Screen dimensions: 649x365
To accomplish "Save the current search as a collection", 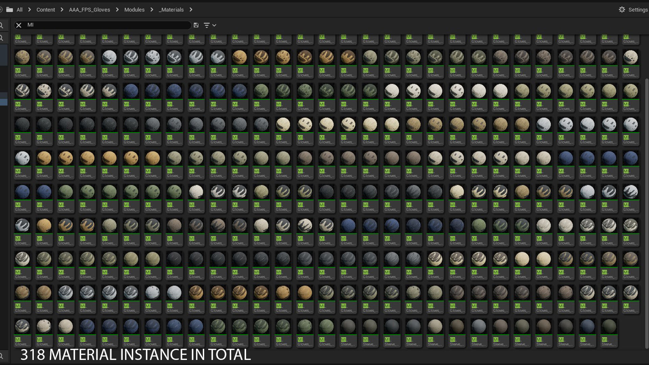I will pyautogui.click(x=196, y=25).
